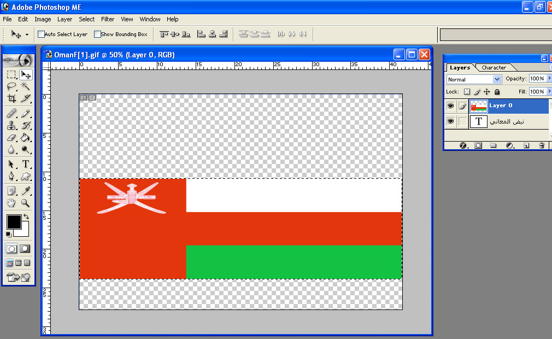The width and height of the screenshot is (552, 339).
Task: Select the Hand tool
Action: click(x=11, y=203)
